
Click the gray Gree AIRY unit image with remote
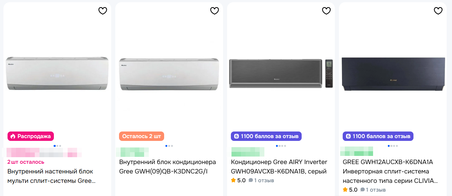pyautogui.click(x=281, y=74)
